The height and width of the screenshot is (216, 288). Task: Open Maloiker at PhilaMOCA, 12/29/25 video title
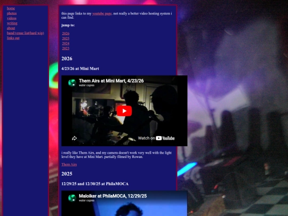[113, 196]
